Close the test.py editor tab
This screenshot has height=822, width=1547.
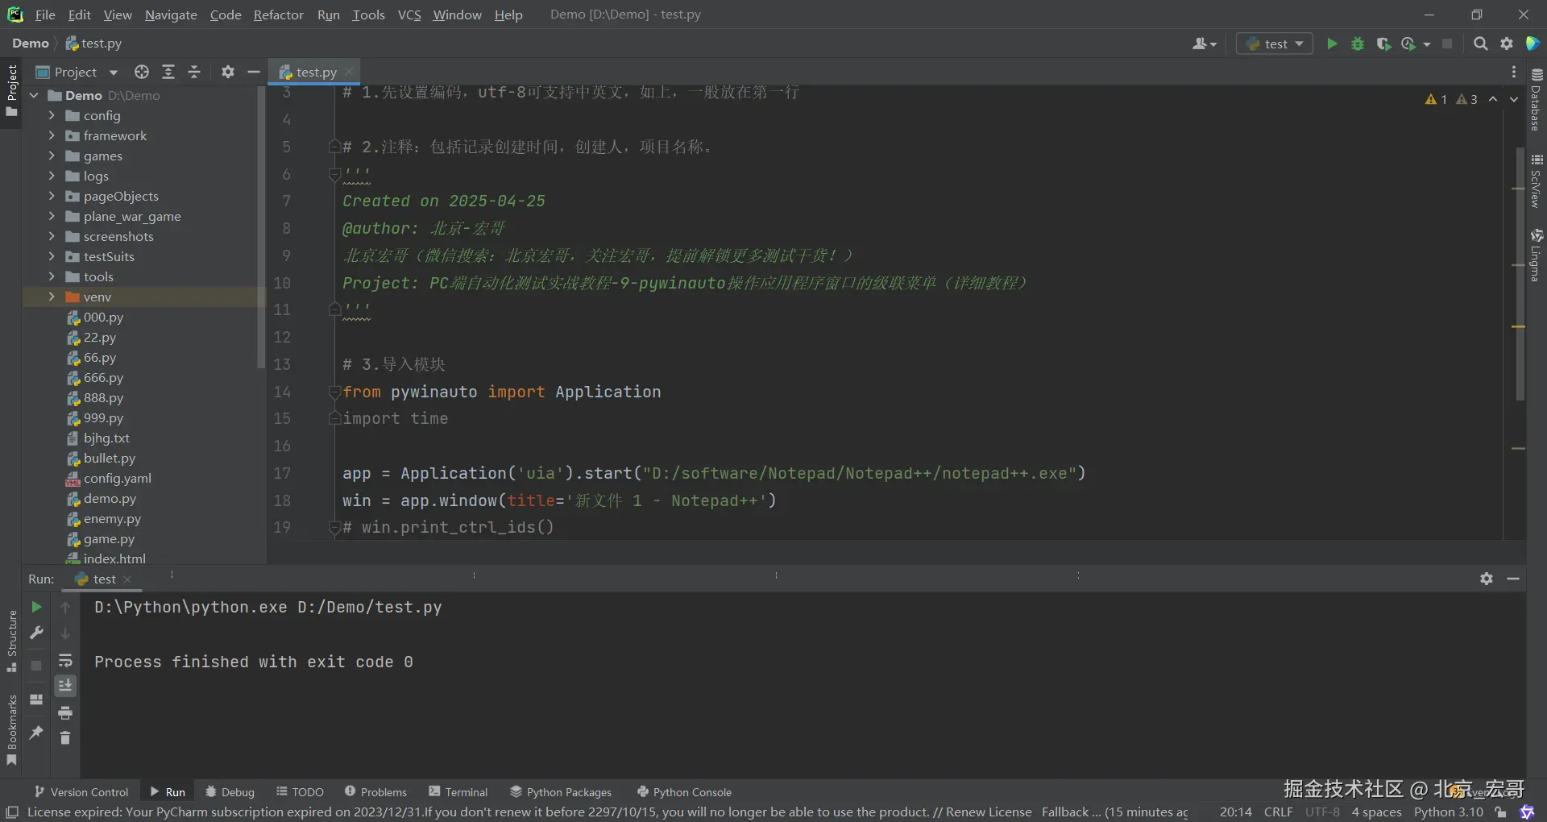click(349, 72)
